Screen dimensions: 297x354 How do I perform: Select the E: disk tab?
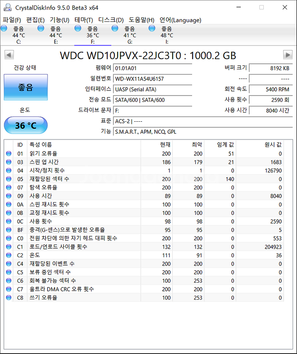click(55, 35)
